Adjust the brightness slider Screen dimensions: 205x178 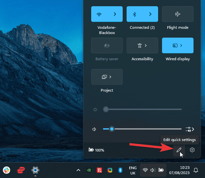pos(142,109)
